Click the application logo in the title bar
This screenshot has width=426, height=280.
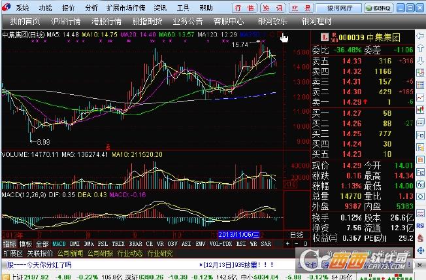click(x=7, y=8)
